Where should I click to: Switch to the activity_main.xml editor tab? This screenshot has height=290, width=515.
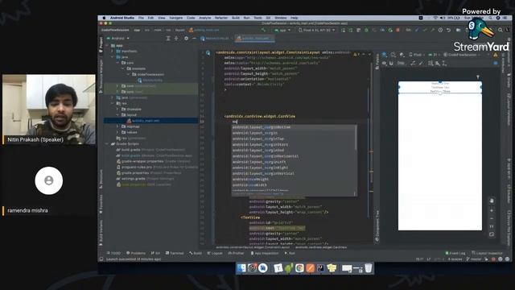pyautogui.click(x=255, y=39)
